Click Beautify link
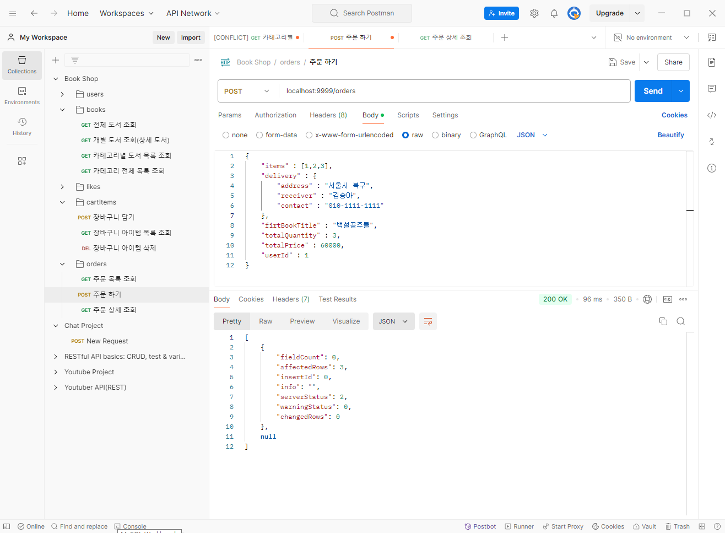725x533 pixels. (671, 135)
